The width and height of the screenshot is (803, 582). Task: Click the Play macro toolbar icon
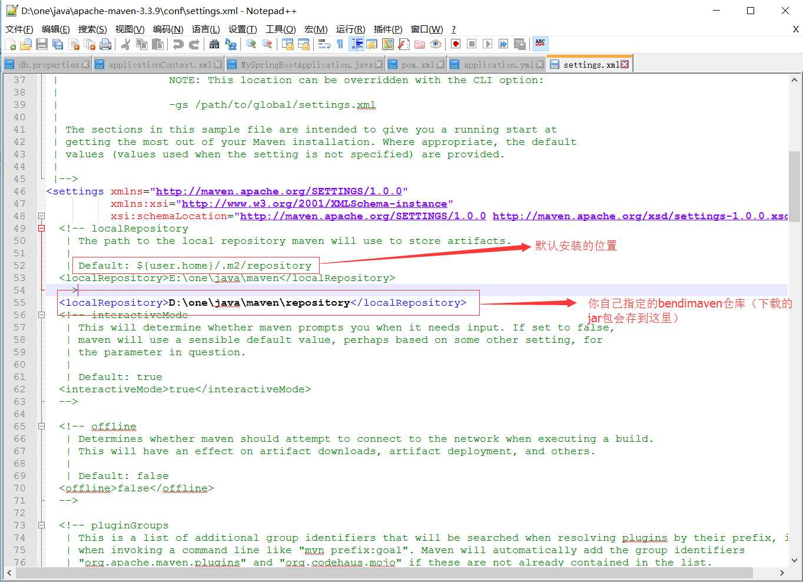click(x=487, y=44)
